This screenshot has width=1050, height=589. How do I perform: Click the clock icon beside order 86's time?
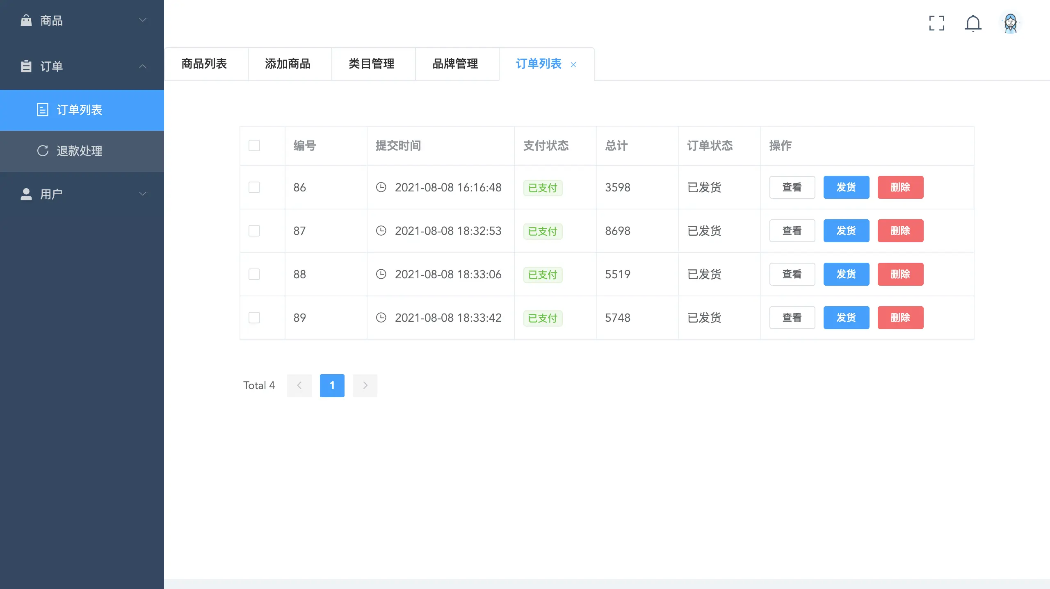tap(381, 187)
